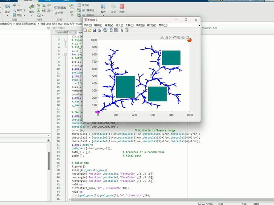274x205 pixels.
Task: Open the dropdown beside the fx icon
Action: [x=43, y=15]
